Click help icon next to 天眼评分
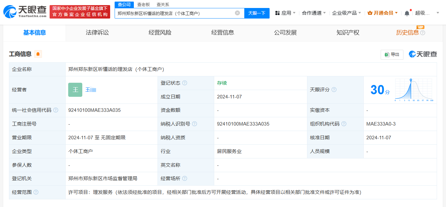446x207 pixels. pyautogui.click(x=334, y=90)
